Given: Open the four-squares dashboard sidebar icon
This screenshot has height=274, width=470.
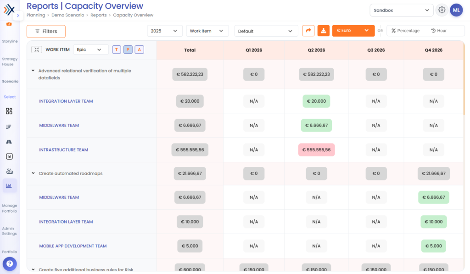Looking at the screenshot, I should coord(9,111).
